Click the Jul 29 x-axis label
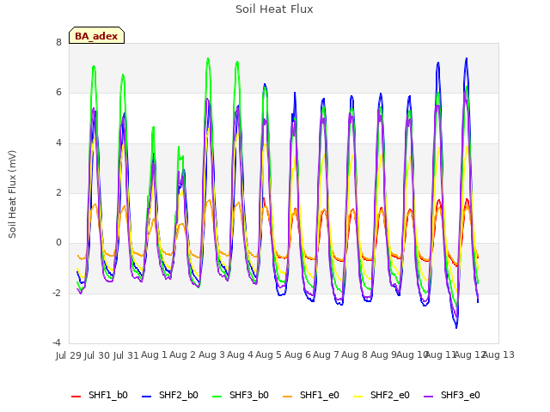 tap(69, 355)
